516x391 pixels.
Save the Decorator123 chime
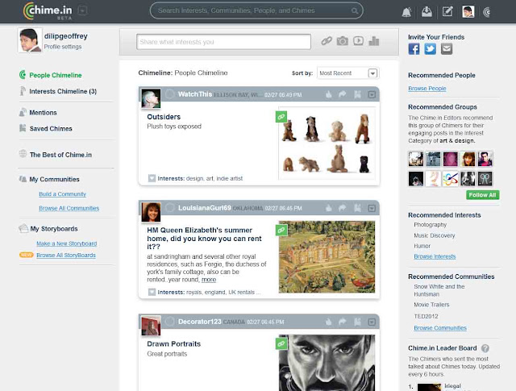pos(357,322)
